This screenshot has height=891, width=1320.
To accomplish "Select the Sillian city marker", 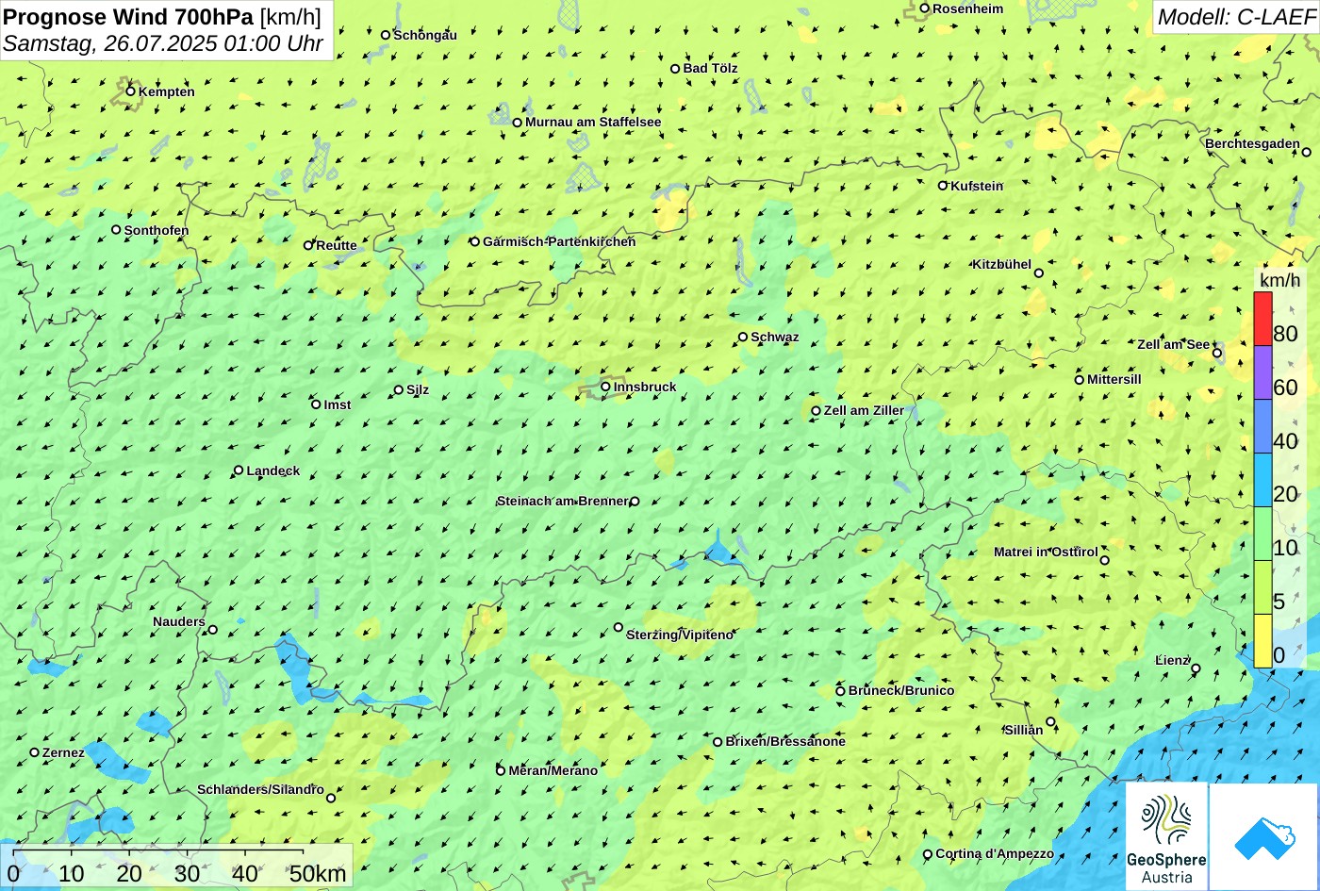I will click(x=1050, y=722).
